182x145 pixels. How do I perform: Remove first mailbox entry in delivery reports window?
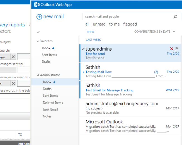pos(13,57)
